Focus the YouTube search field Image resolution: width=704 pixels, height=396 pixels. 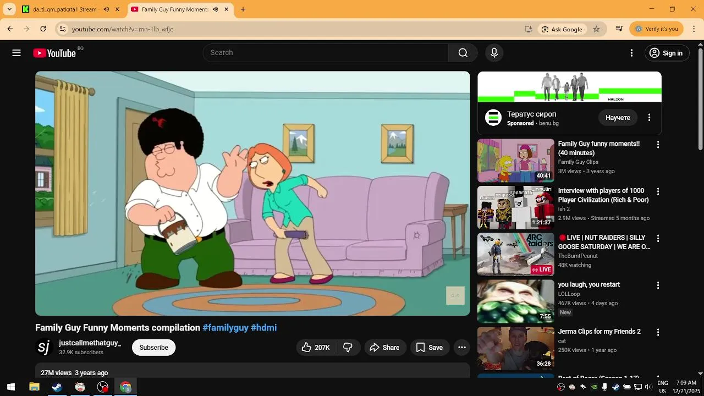(326, 53)
